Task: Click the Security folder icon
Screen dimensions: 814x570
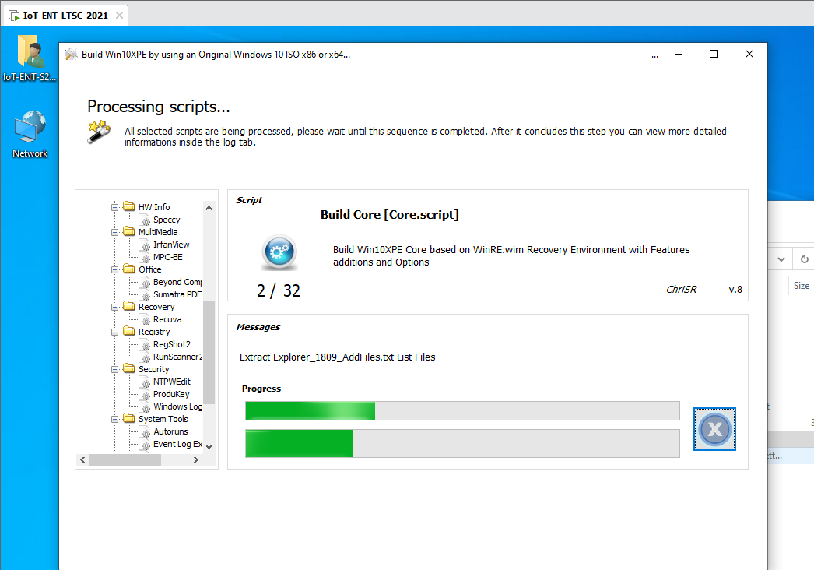Action: (129, 369)
